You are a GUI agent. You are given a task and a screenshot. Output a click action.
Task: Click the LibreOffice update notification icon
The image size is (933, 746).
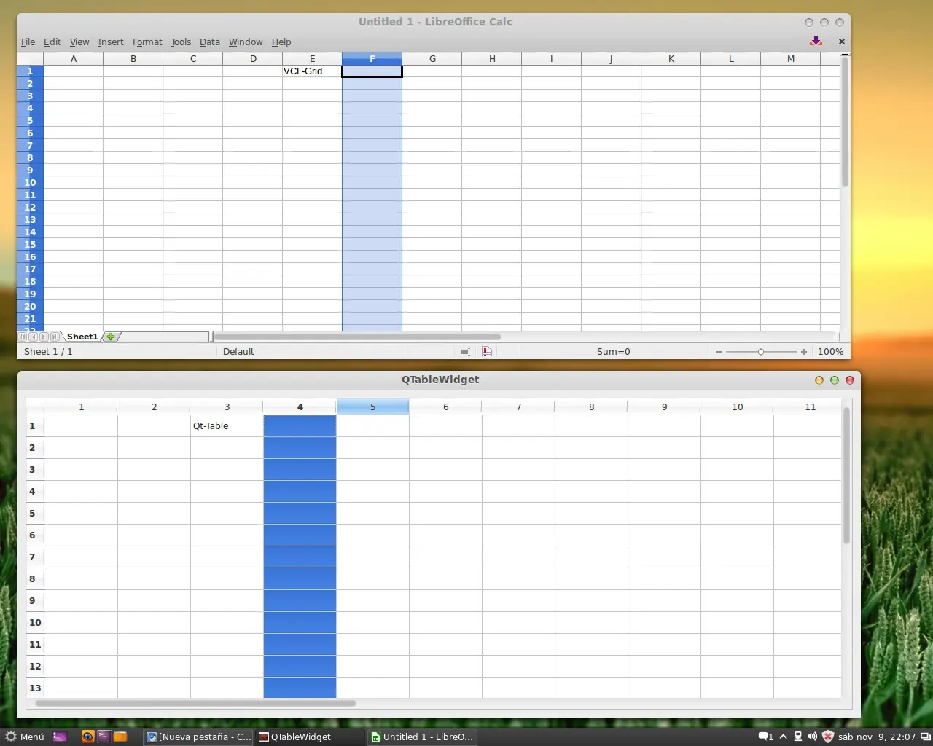click(x=816, y=41)
